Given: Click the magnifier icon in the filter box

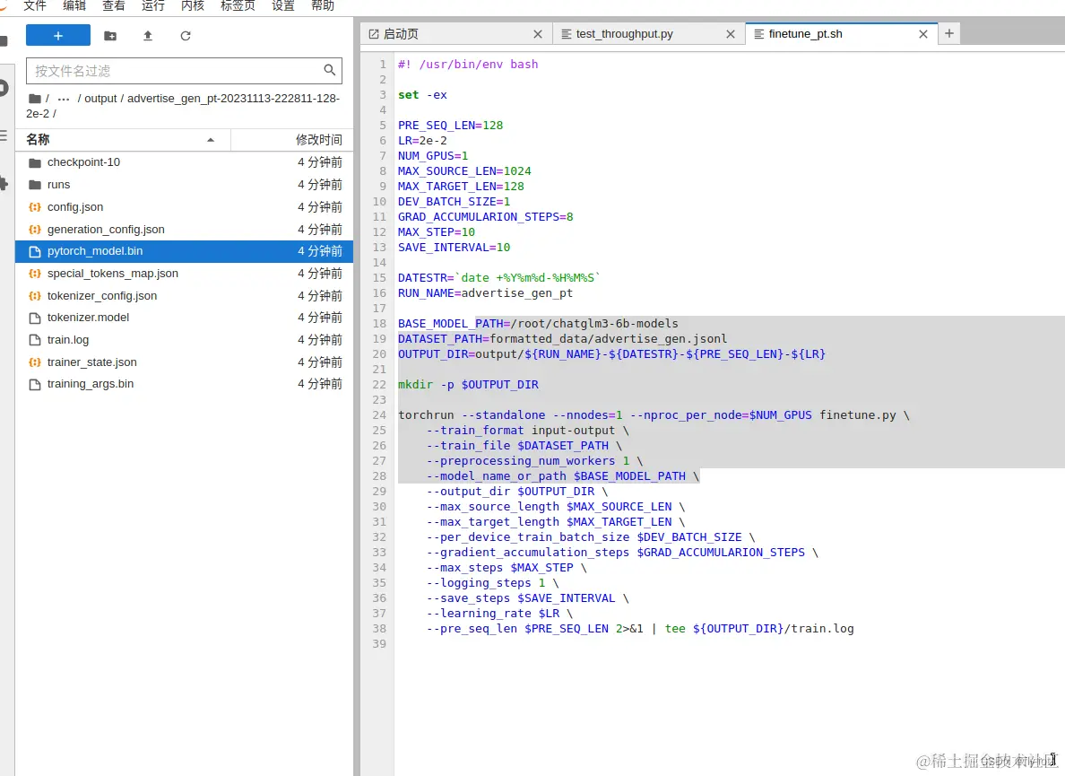Looking at the screenshot, I should pyautogui.click(x=329, y=70).
